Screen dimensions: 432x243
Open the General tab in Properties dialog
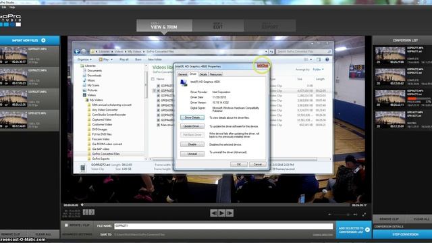(x=182, y=74)
